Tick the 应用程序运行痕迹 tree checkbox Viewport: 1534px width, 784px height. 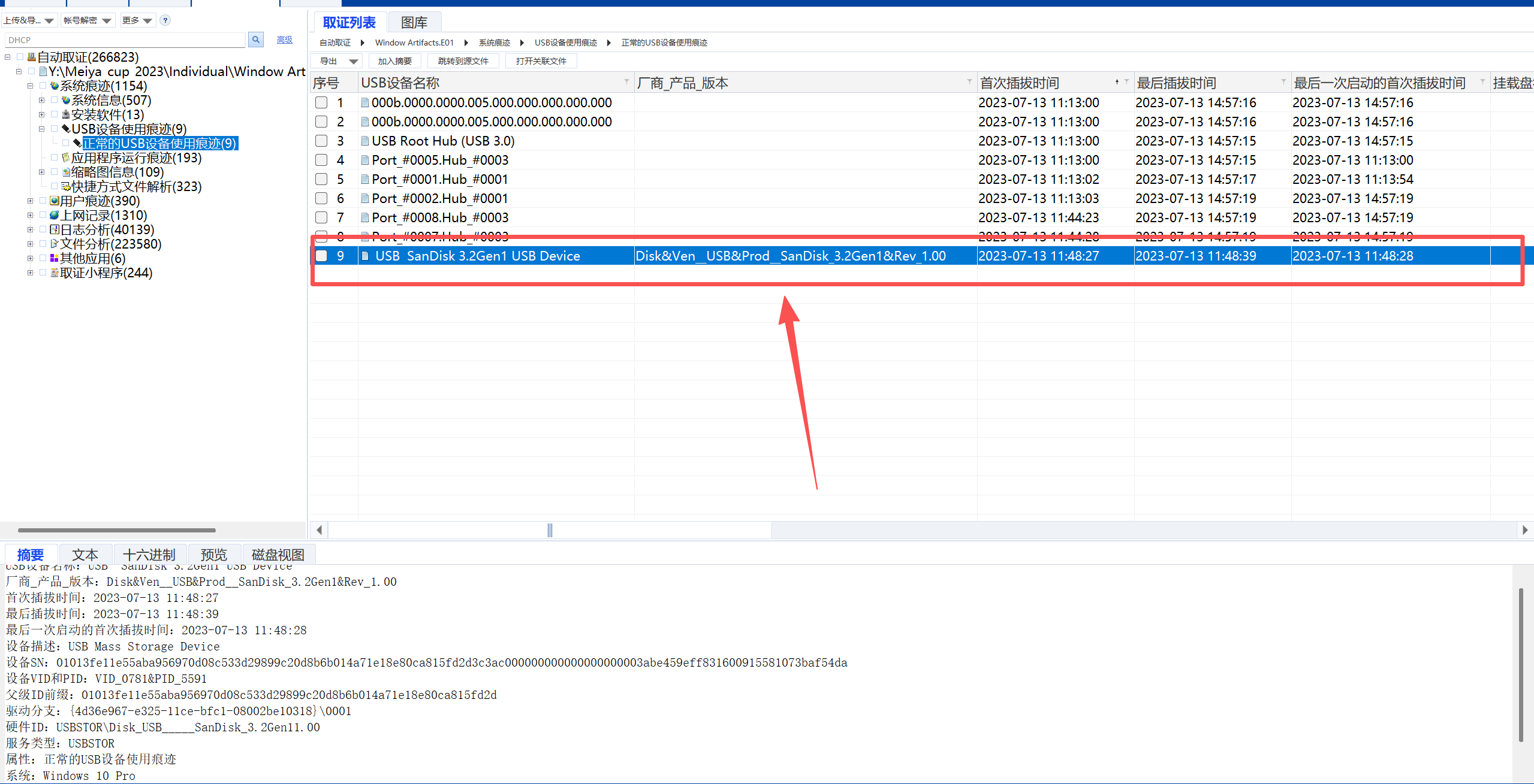(x=54, y=158)
